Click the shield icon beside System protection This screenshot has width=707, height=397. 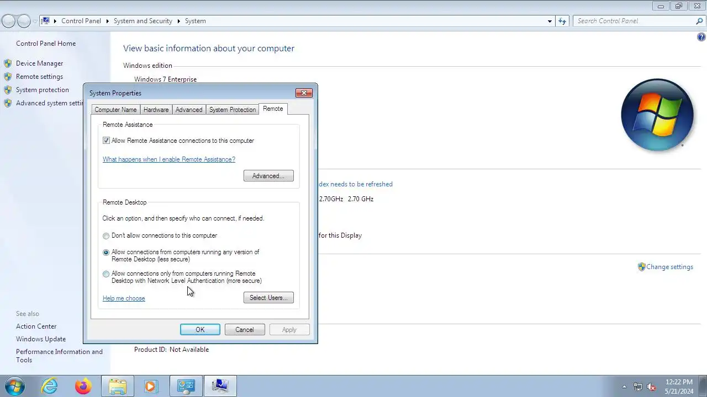coord(8,90)
